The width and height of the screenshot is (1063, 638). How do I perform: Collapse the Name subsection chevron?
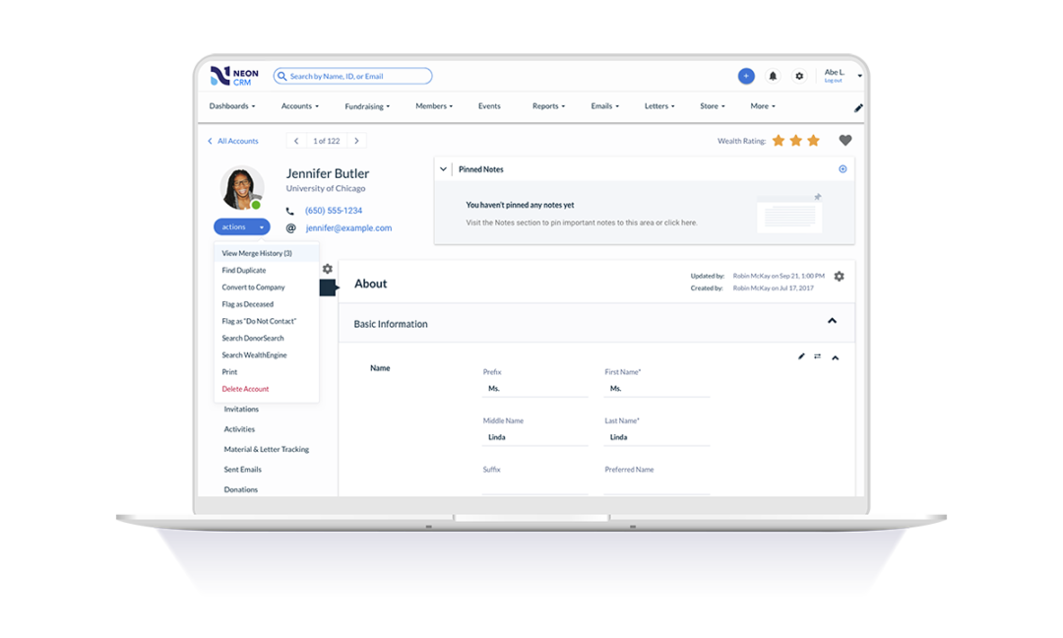pyautogui.click(x=836, y=357)
